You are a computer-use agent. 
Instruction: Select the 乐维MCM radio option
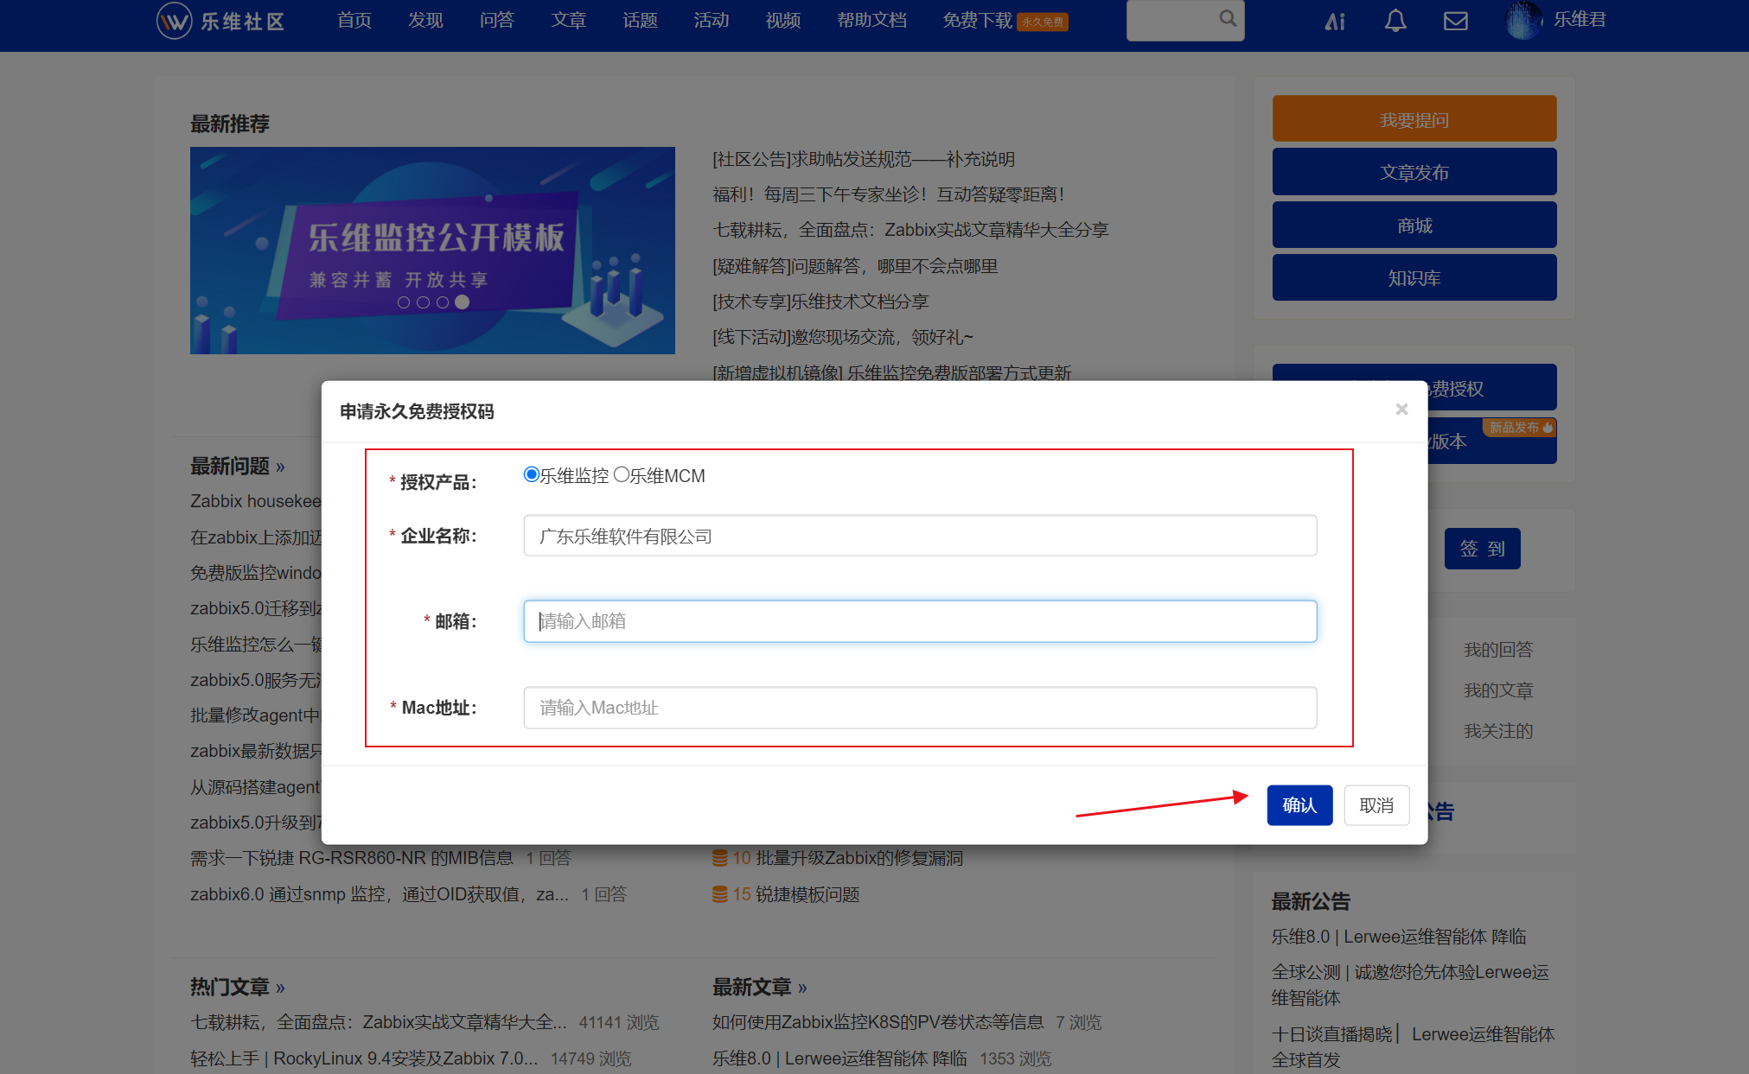pos(622,474)
